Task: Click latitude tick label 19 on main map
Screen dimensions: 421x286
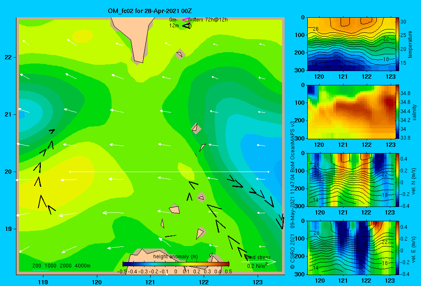Action: [8, 229]
